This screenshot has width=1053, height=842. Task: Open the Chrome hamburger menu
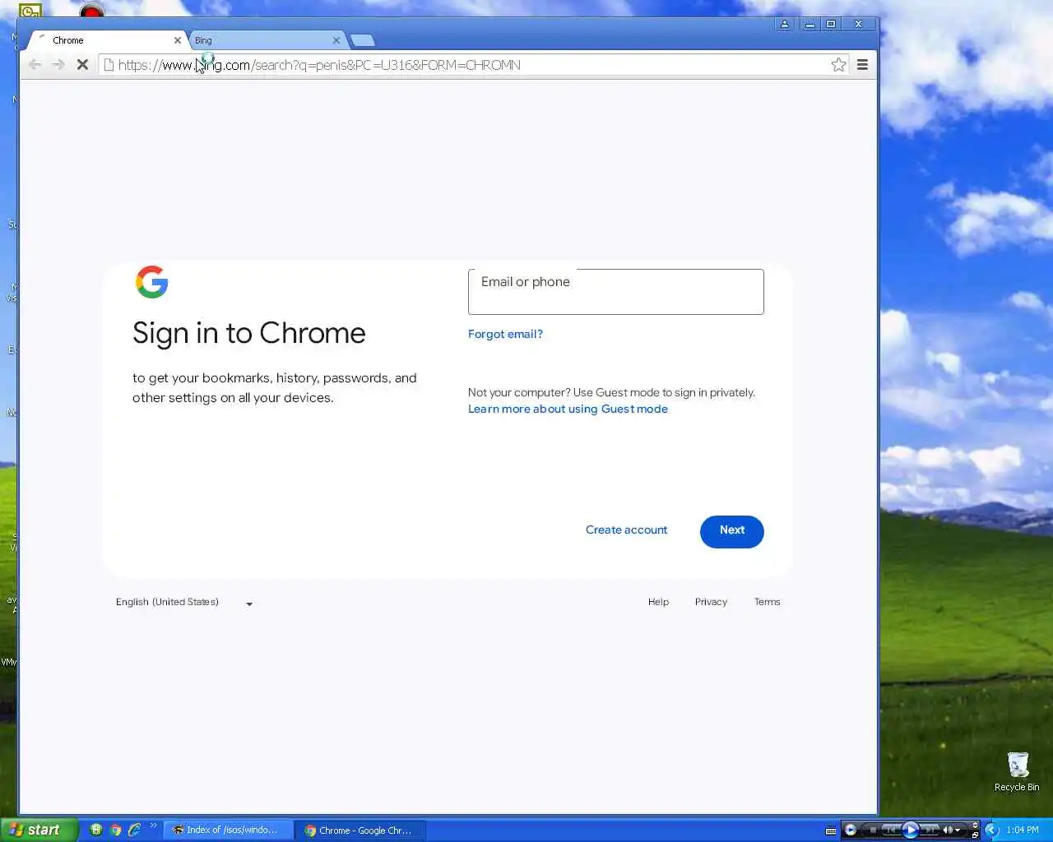[x=862, y=64]
